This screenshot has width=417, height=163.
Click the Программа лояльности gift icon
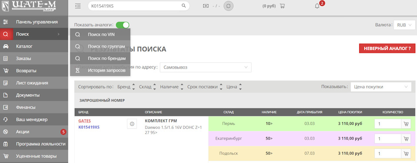[5, 144]
